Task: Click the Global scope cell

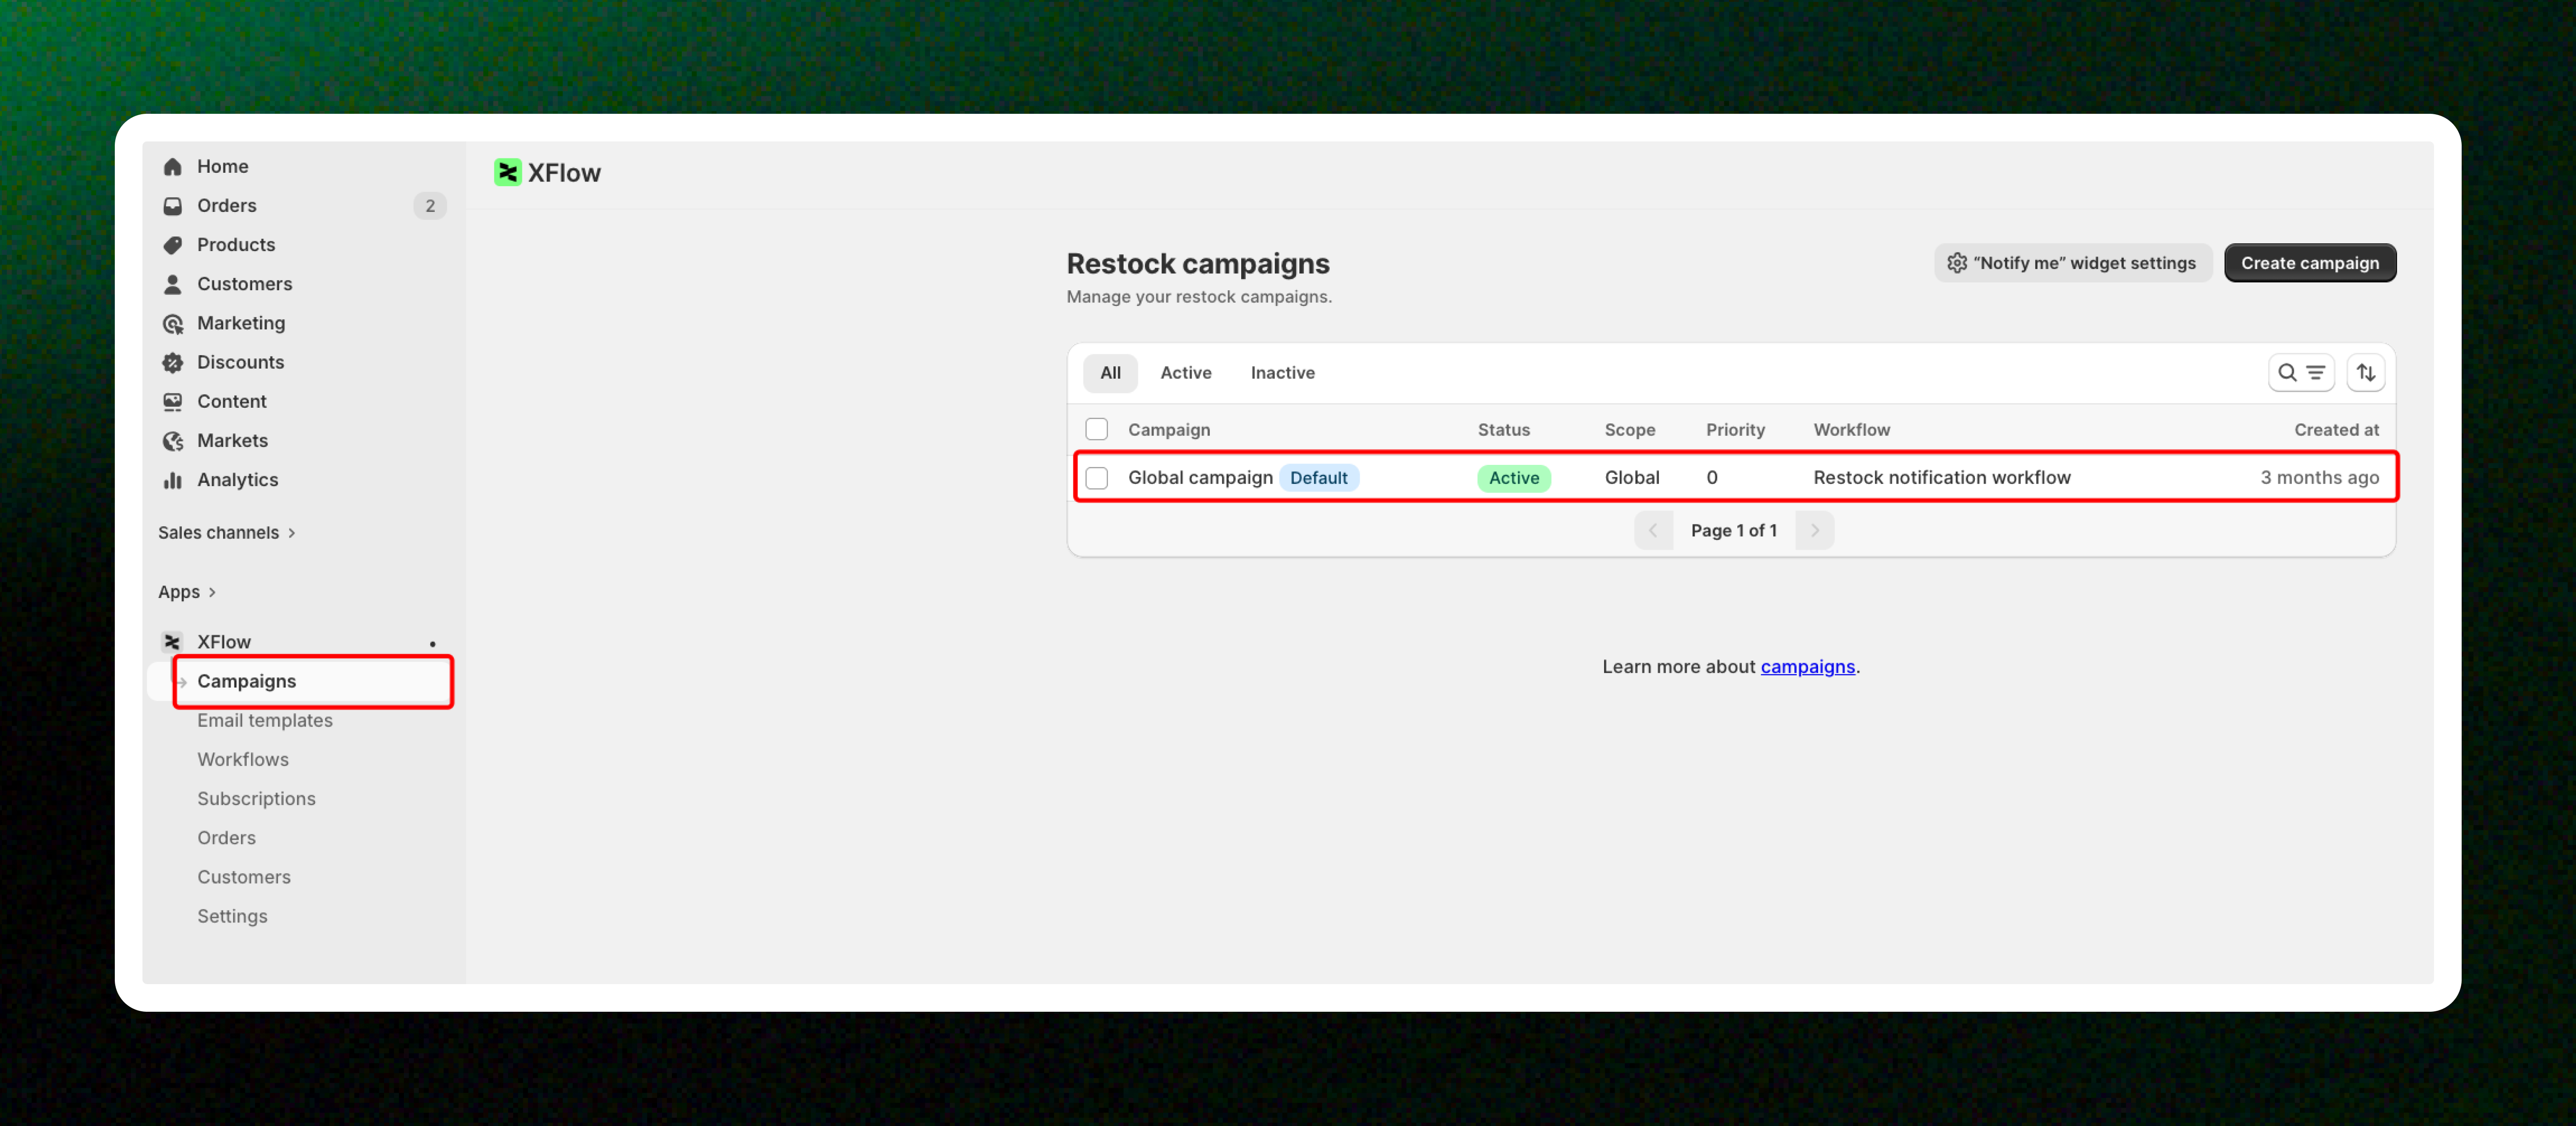Action: point(1632,478)
